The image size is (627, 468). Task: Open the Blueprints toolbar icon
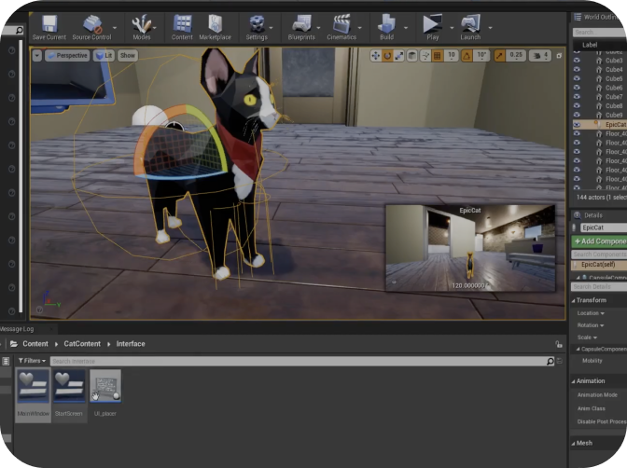301,27
